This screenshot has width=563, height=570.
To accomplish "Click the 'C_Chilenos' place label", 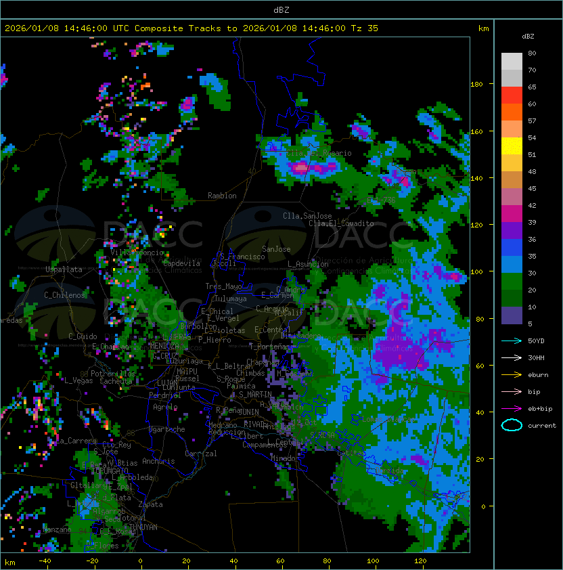I will point(65,294).
